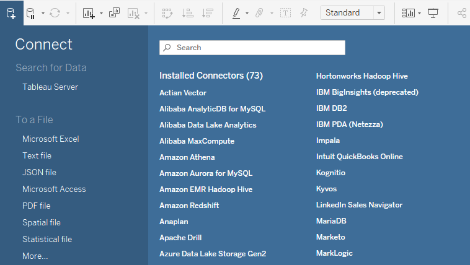Image resolution: width=470 pixels, height=265 pixels.
Task: Connect to a PDF file
Action: [36, 206]
